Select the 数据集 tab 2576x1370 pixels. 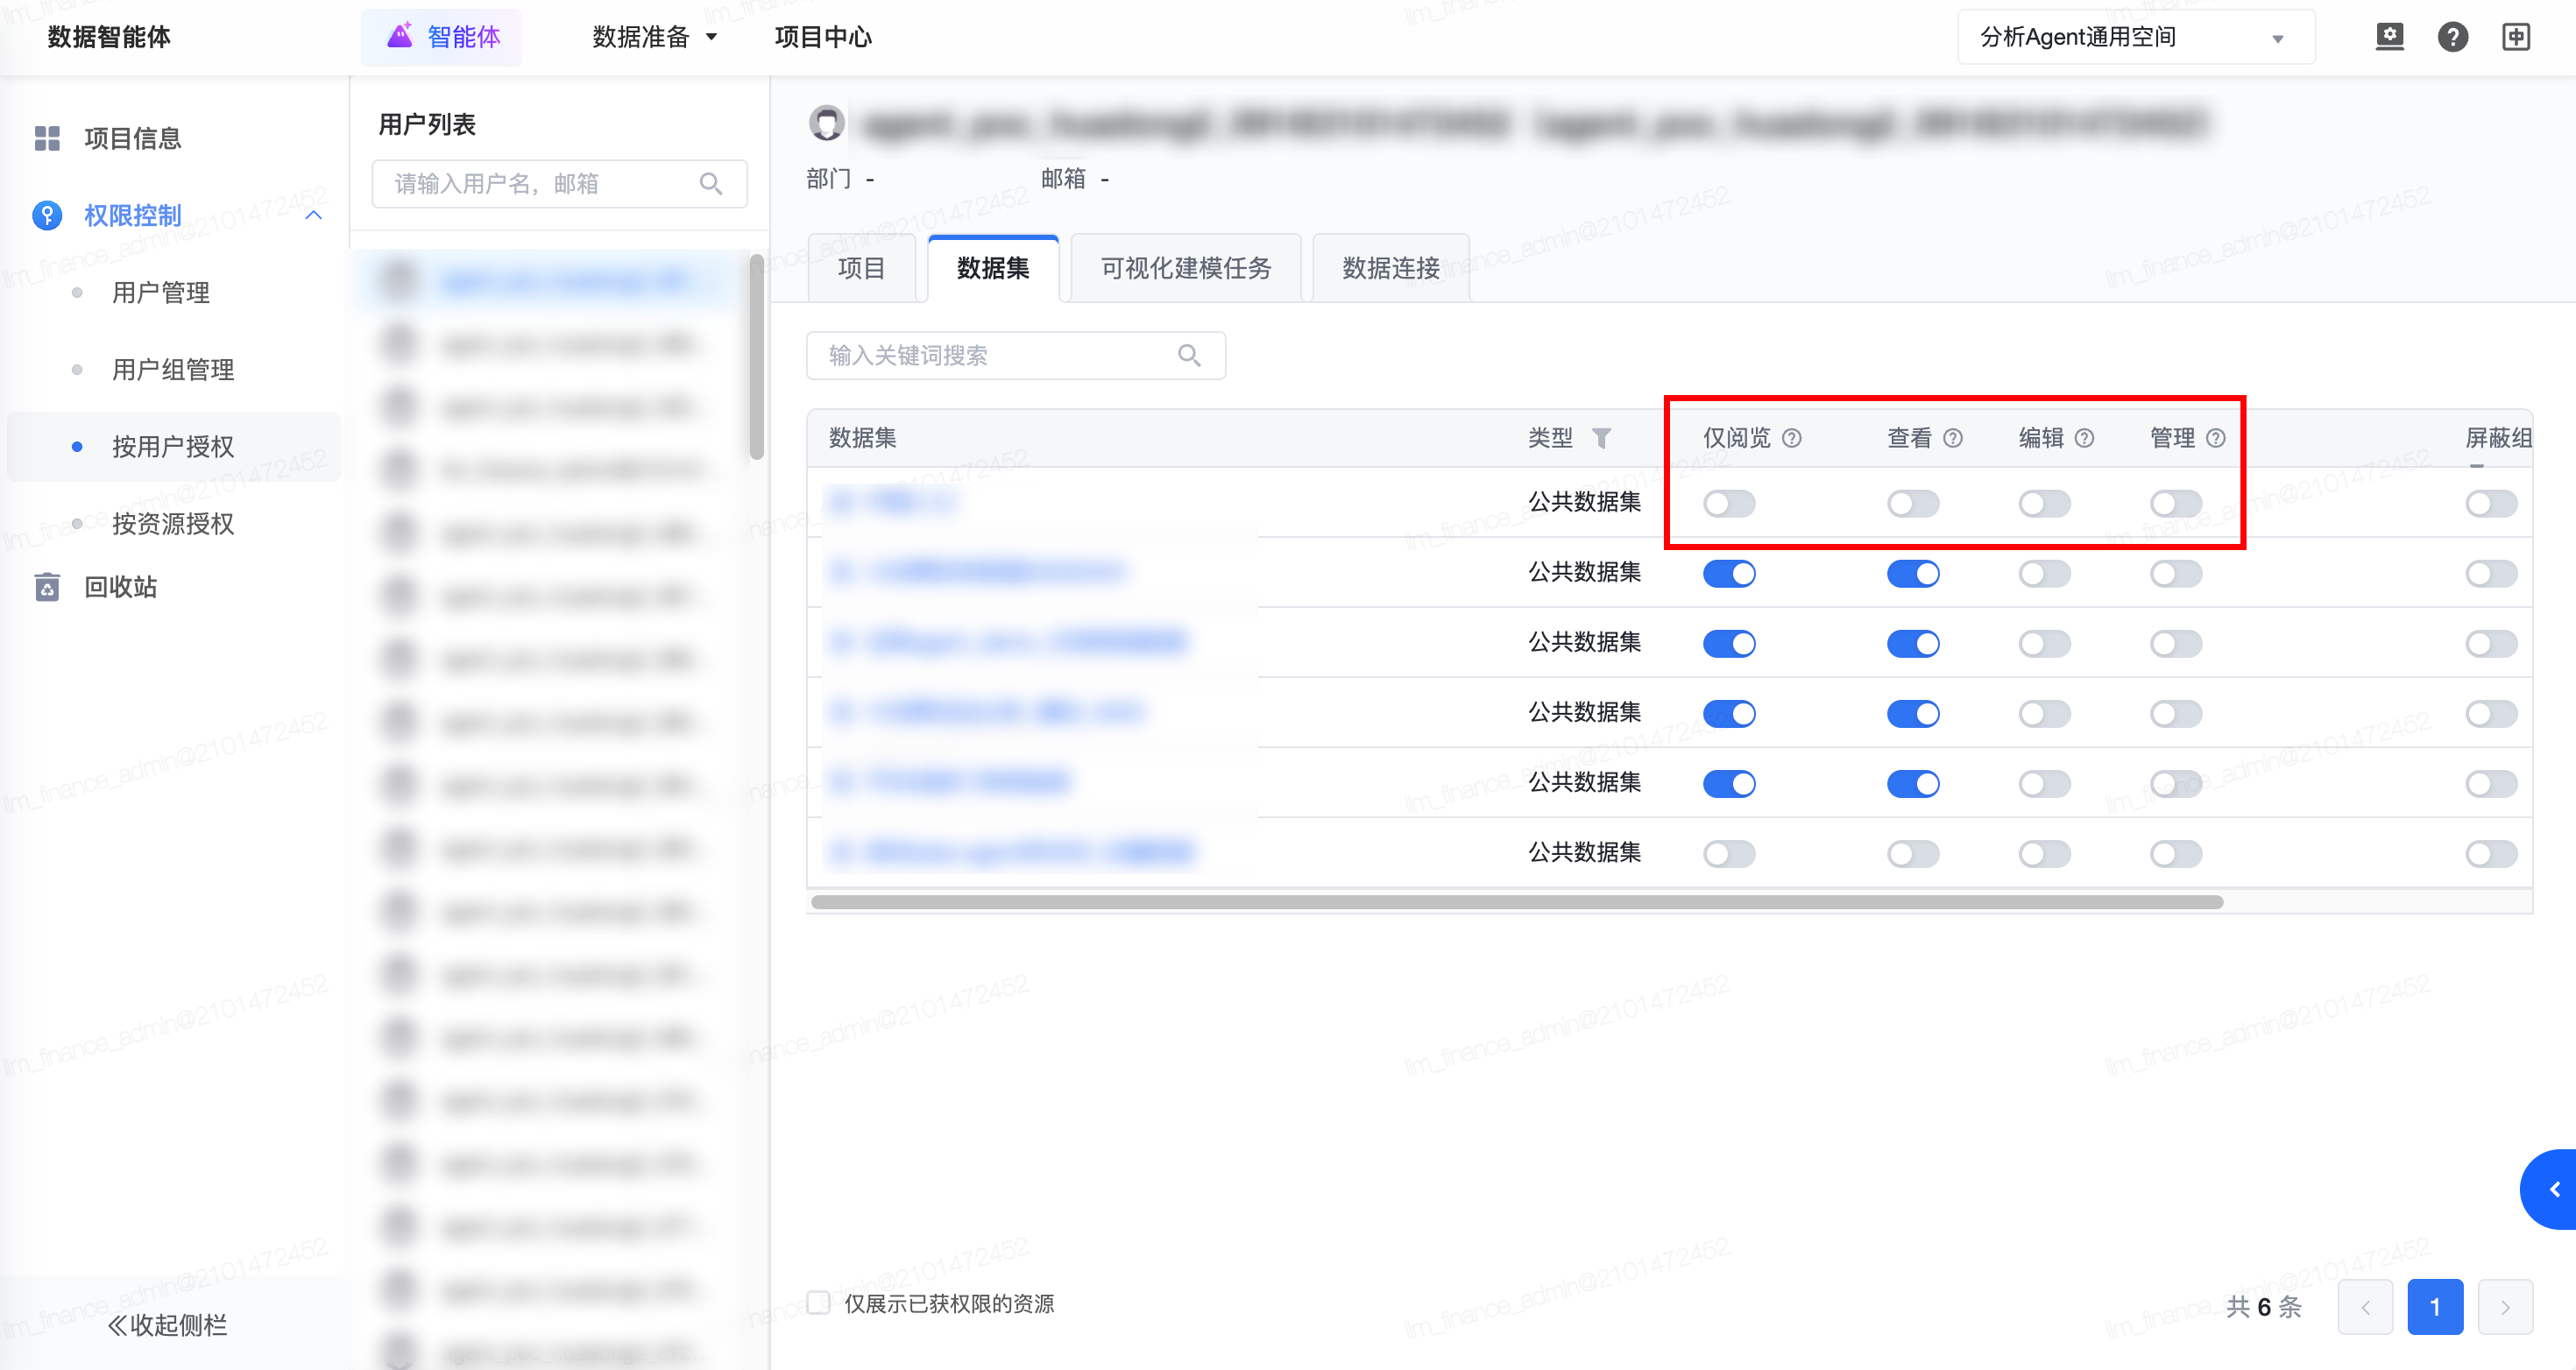[x=993, y=268]
